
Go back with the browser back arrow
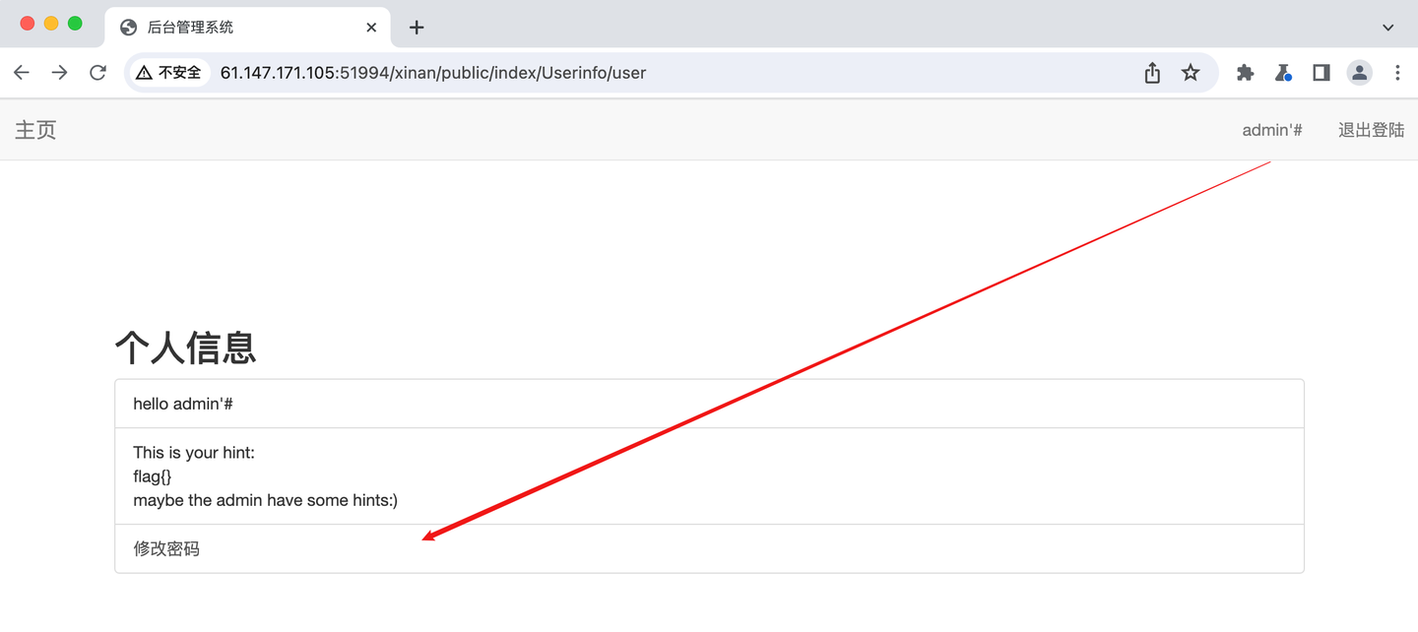click(x=21, y=73)
